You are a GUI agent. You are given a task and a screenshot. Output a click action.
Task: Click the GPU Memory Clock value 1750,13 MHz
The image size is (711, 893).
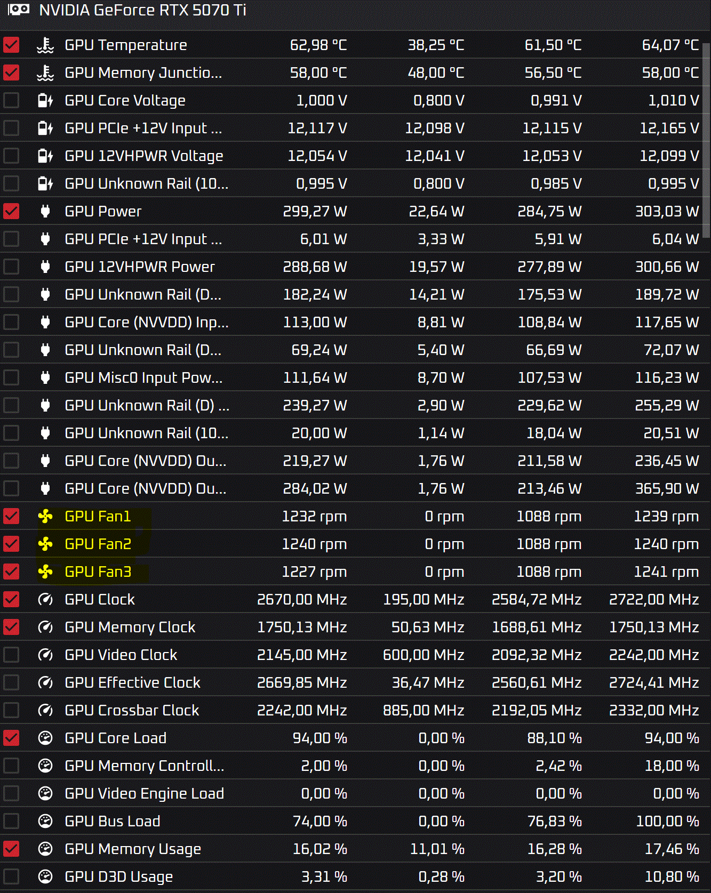tap(302, 627)
